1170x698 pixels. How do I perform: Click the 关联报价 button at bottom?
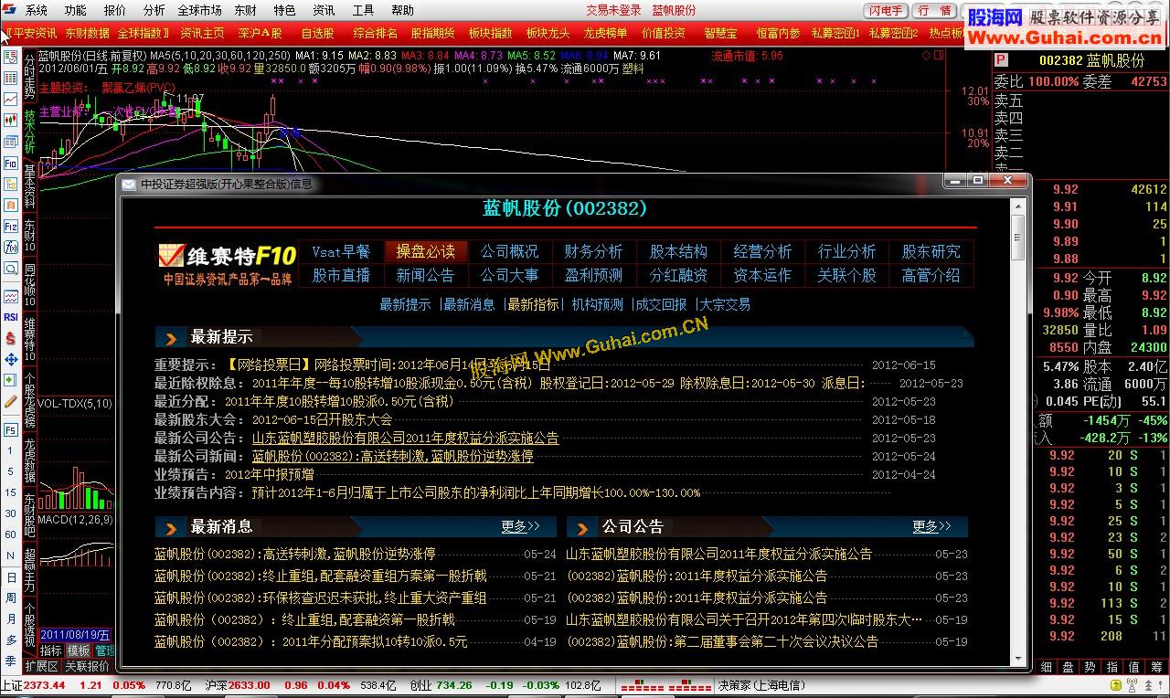click(87, 667)
